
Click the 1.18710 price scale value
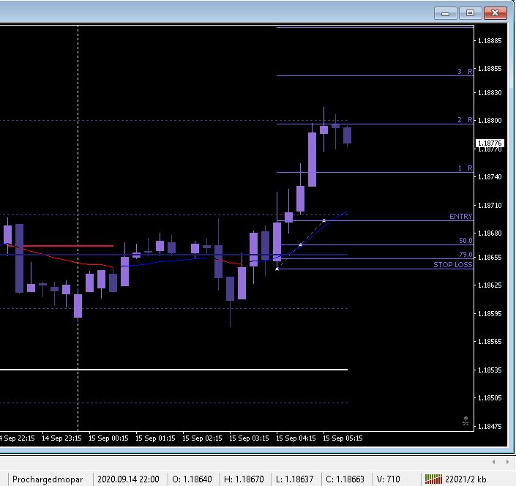[x=490, y=206]
